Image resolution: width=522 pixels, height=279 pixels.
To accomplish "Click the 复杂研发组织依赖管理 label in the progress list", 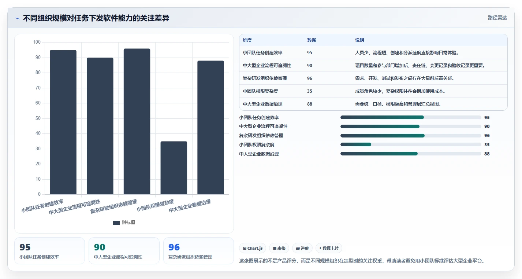I will coord(261,136).
